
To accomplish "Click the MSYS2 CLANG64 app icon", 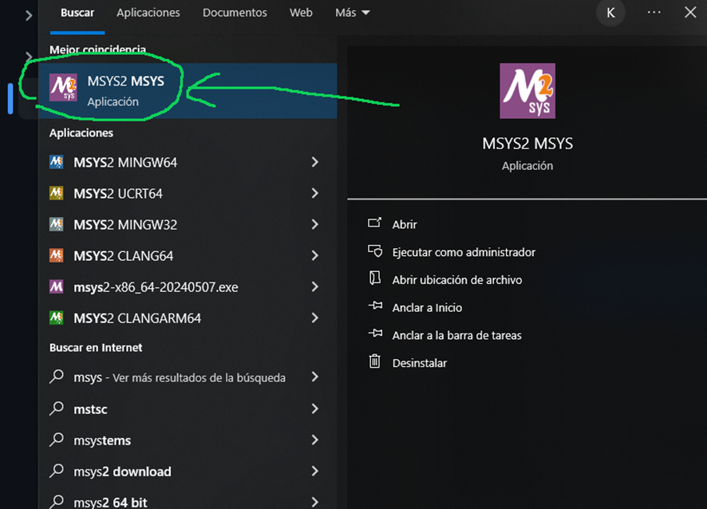I will (x=57, y=255).
